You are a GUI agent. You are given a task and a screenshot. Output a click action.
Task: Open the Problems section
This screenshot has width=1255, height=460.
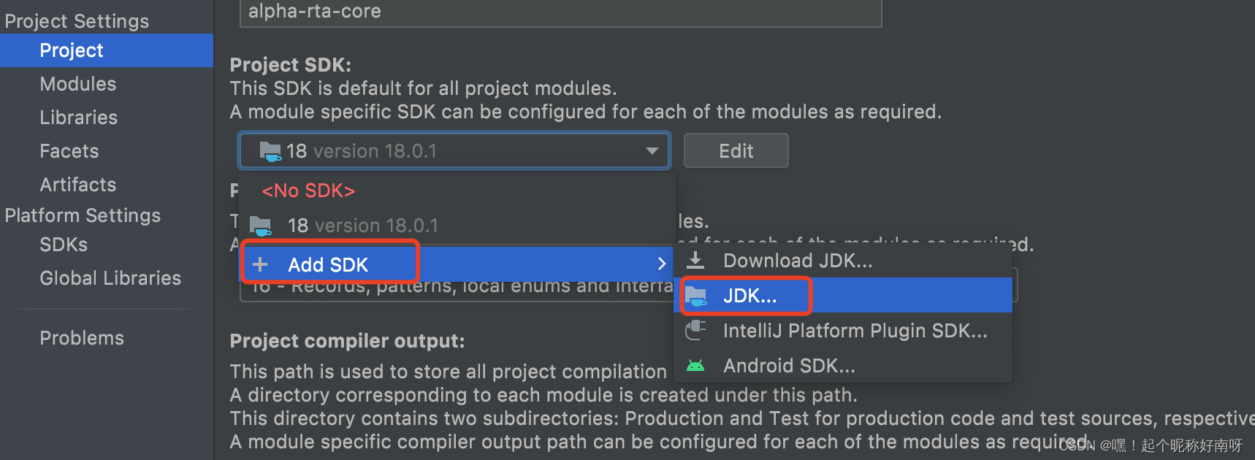tap(81, 337)
